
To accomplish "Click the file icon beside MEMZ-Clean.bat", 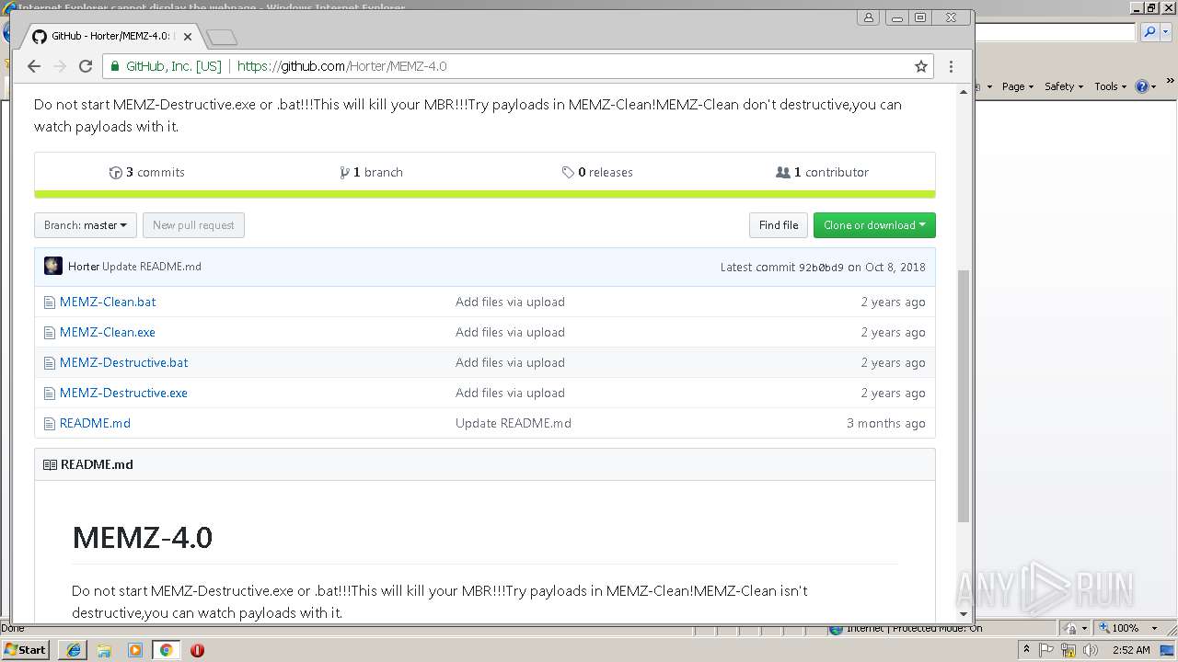I will click(50, 302).
